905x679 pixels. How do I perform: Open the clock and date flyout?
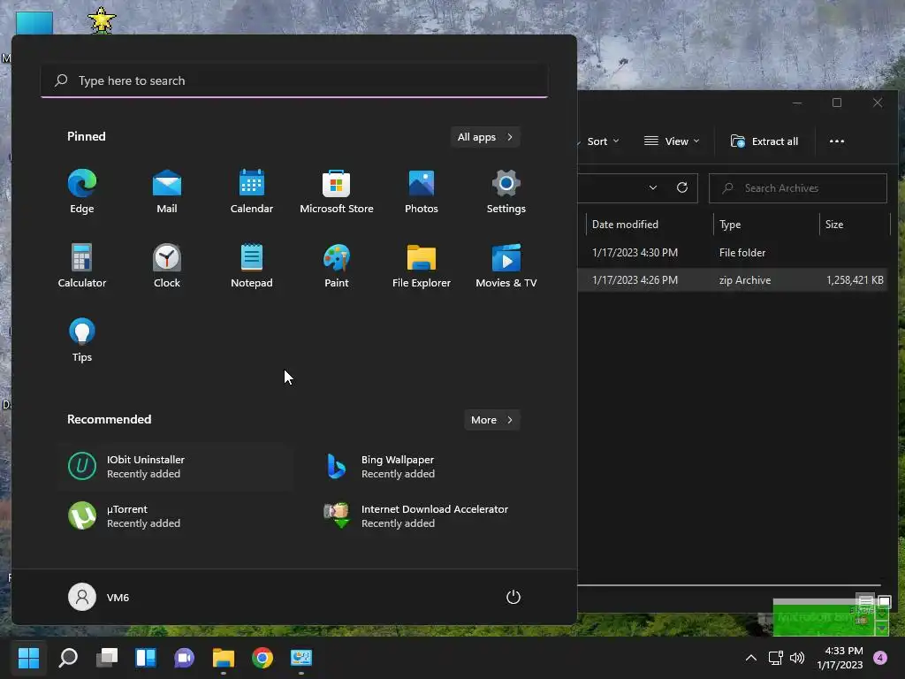point(840,658)
